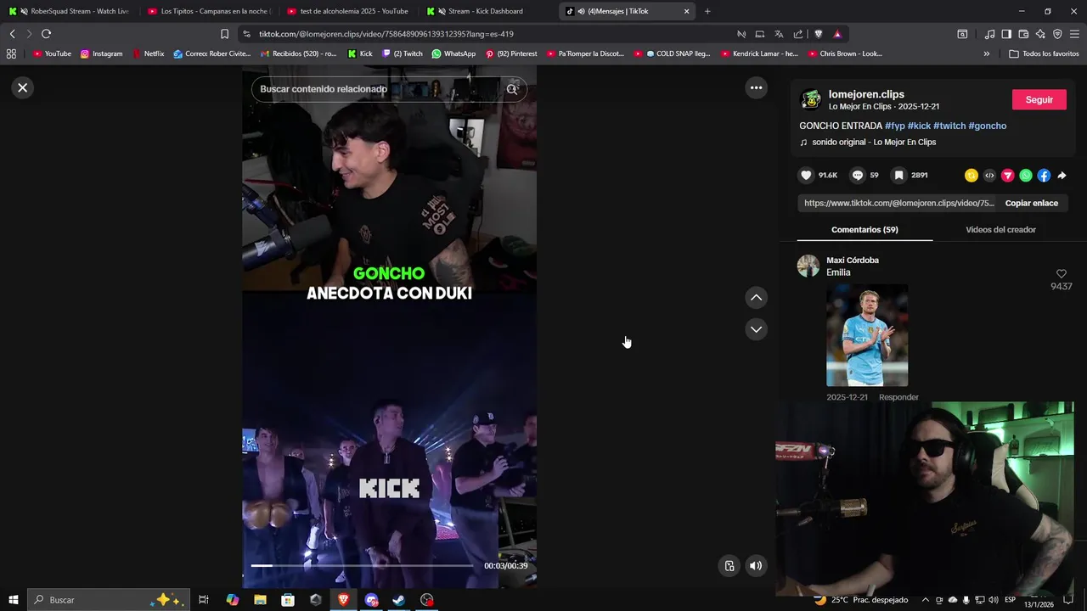This screenshot has width=1087, height=611.
Task: Get the embed code icon
Action: [989, 176]
